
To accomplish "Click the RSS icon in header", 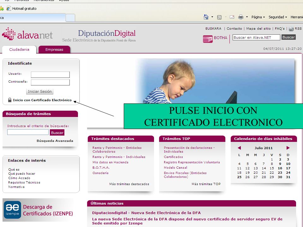I will pyautogui.click(x=291, y=29).
